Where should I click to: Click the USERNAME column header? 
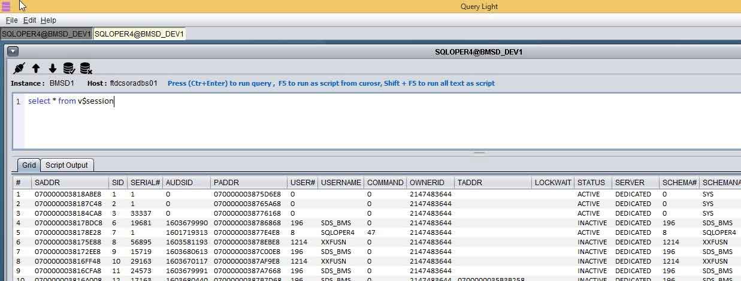340,183
